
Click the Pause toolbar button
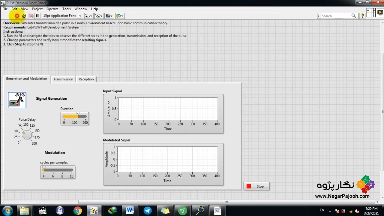pyautogui.click(x=37, y=16)
